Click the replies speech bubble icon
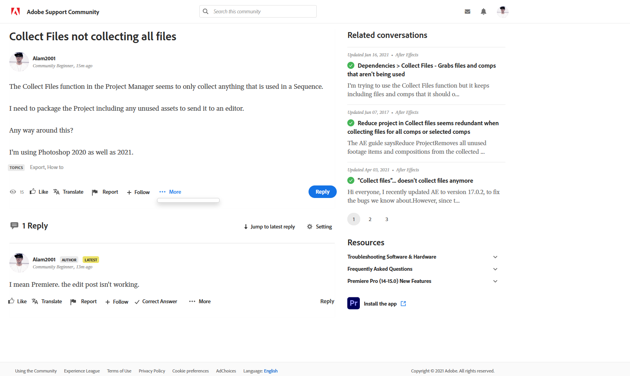630x376 pixels. [15, 225]
